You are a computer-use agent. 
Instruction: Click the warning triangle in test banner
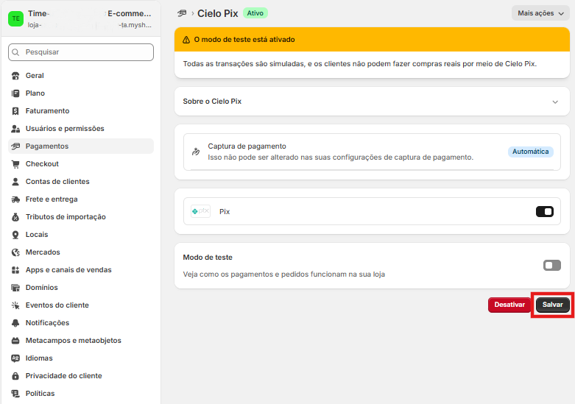[x=186, y=40]
